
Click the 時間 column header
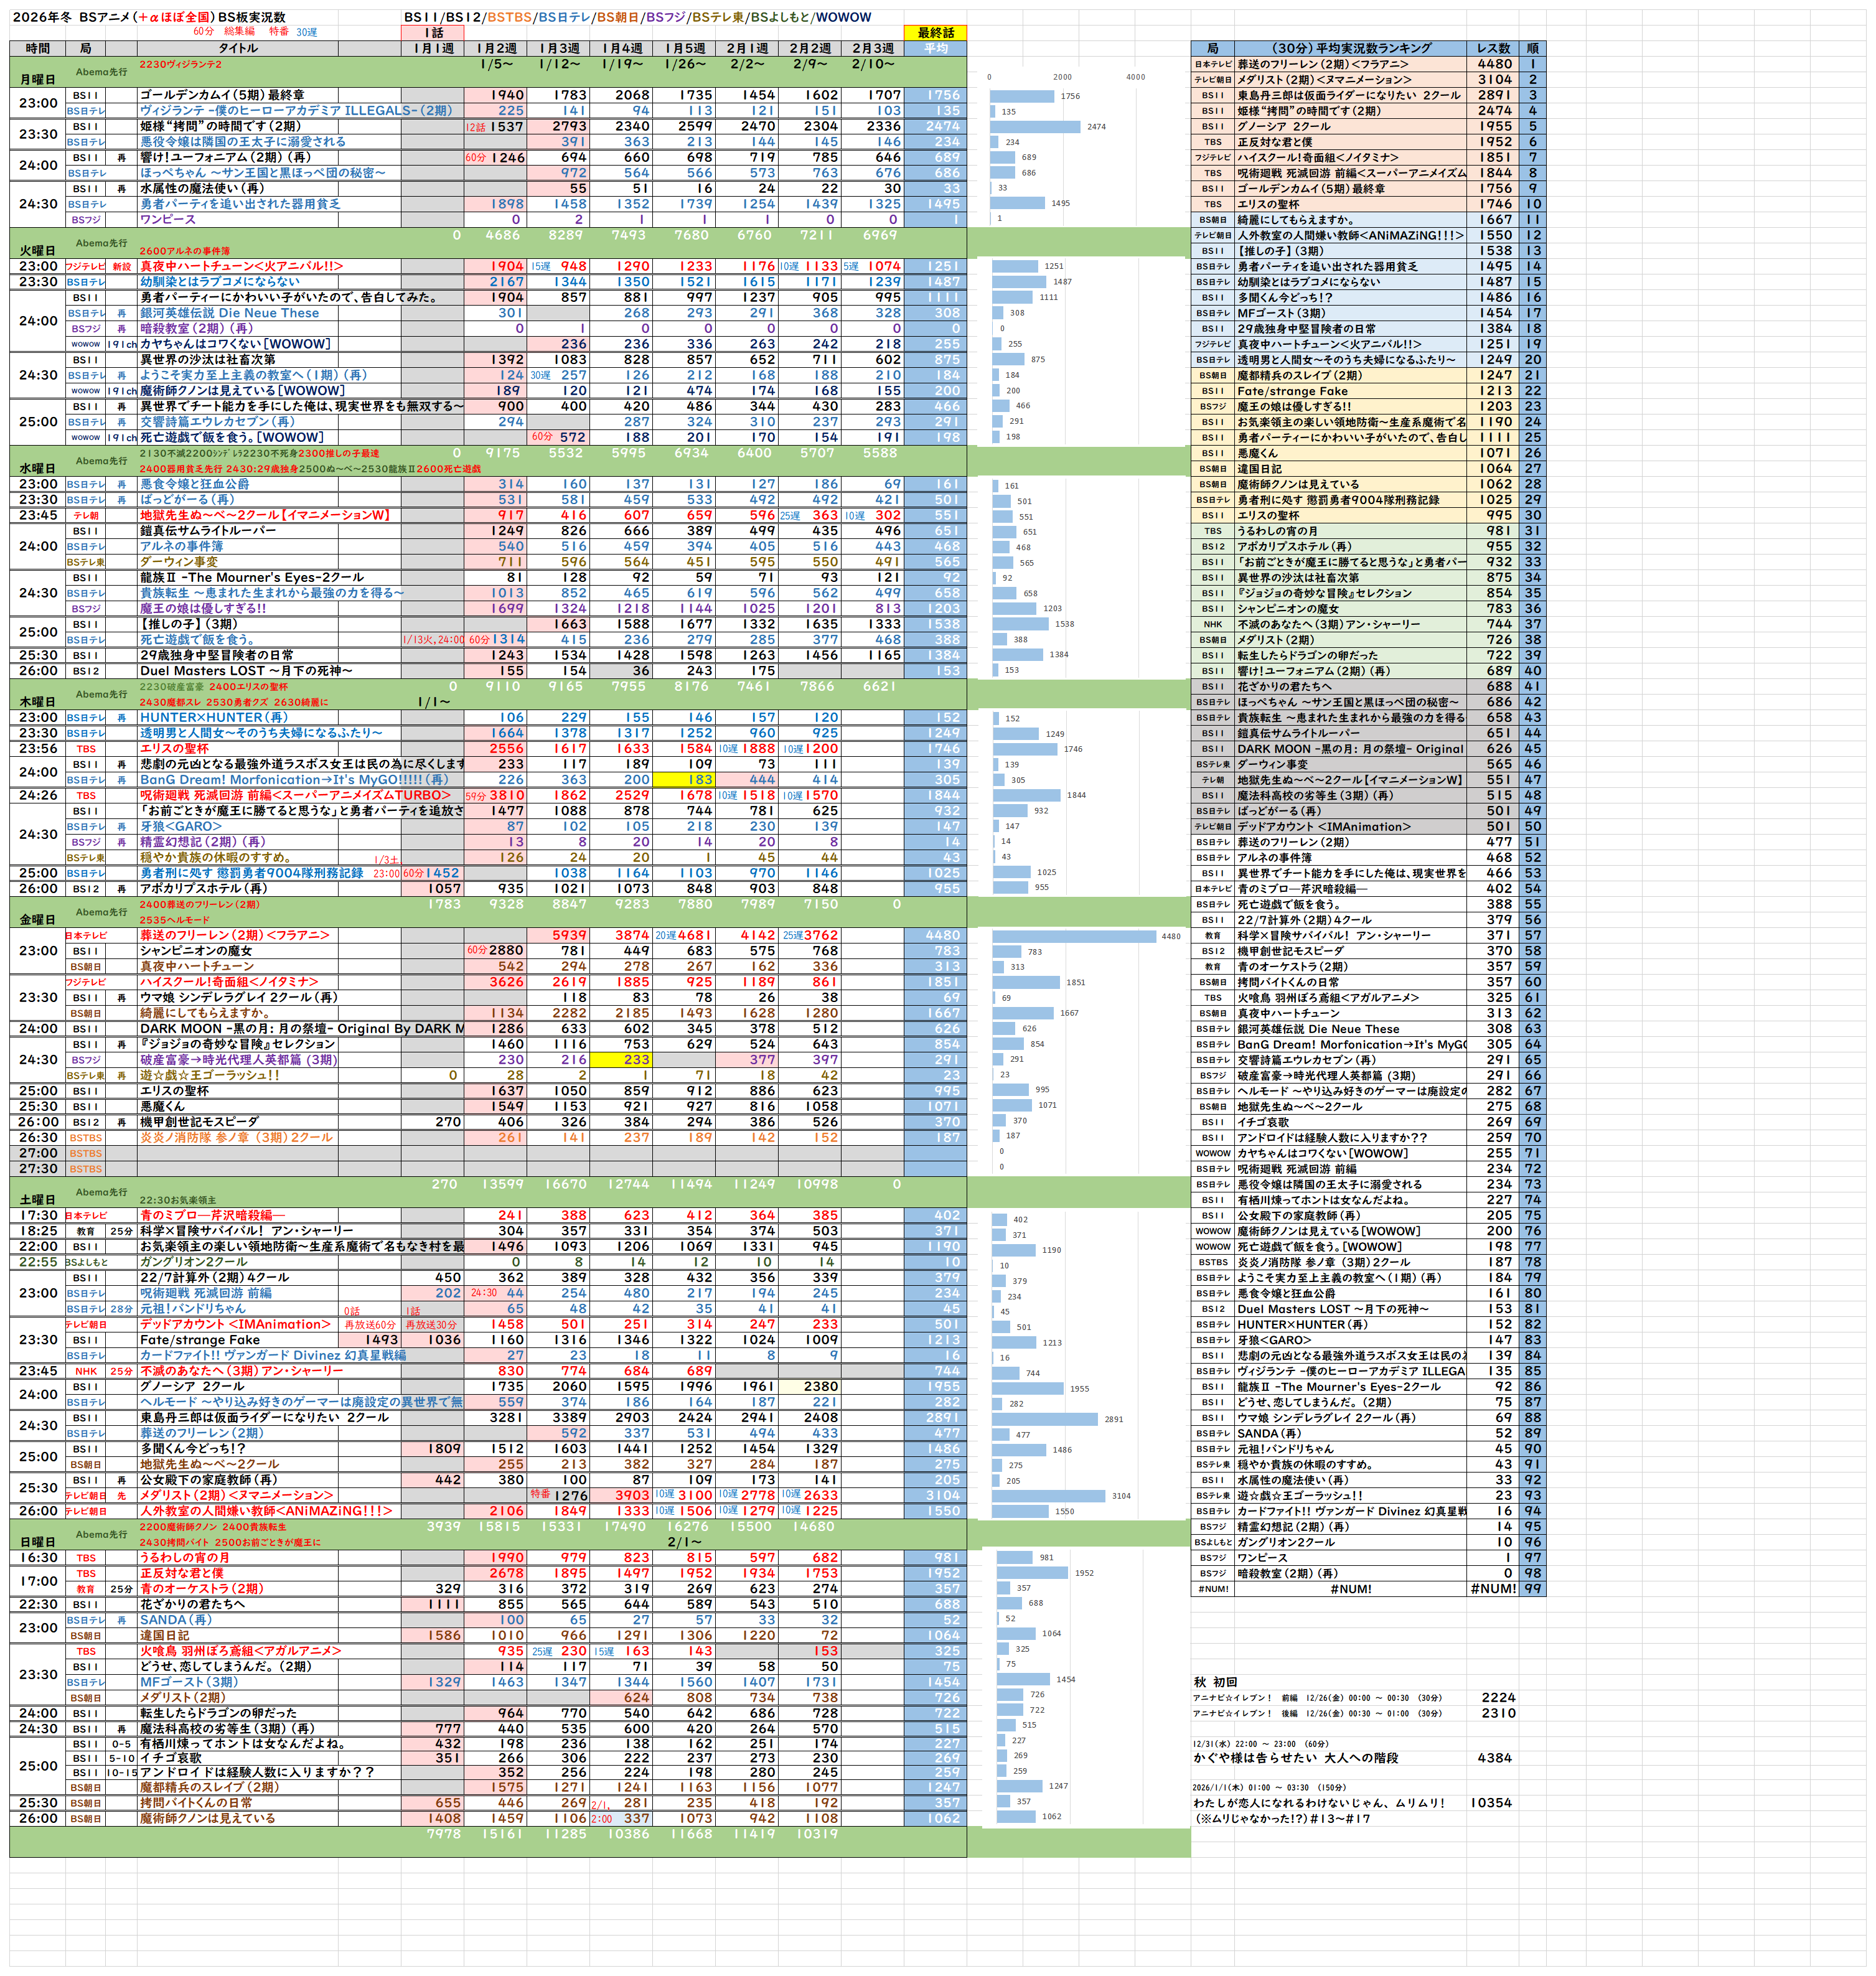click(38, 48)
